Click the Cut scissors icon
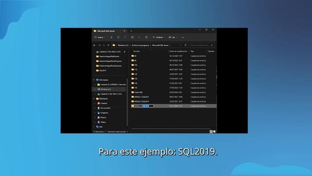312x176 pixels. (x=112, y=37)
